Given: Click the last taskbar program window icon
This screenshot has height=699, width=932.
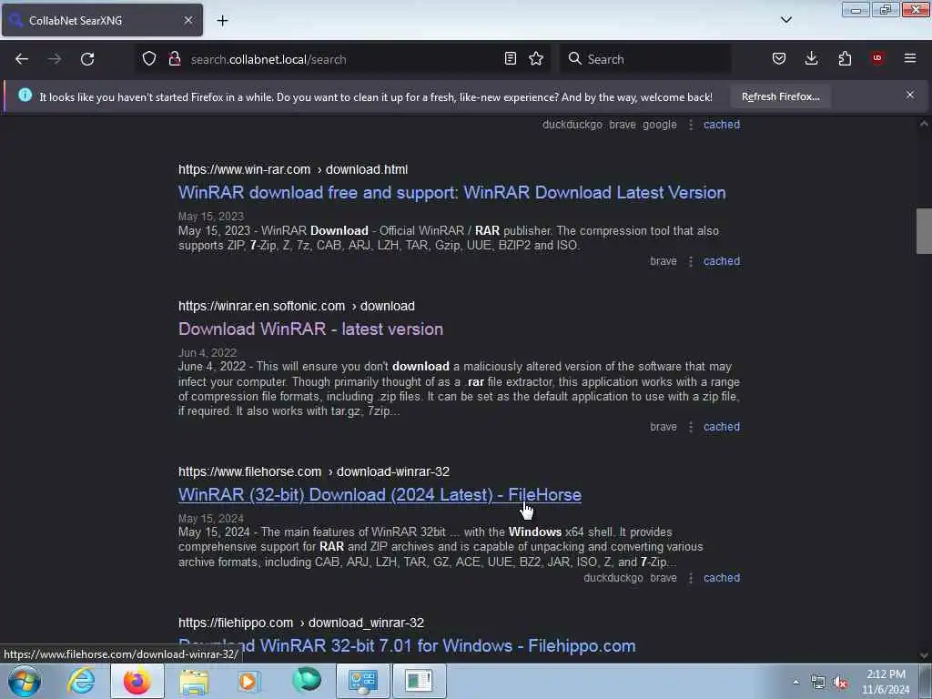Looking at the screenshot, I should (419, 681).
